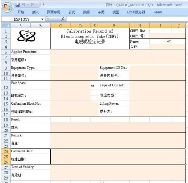188x183 pixels.
Task: Click the Undo arrow in the quick access toolbar
Action: coord(23,5)
